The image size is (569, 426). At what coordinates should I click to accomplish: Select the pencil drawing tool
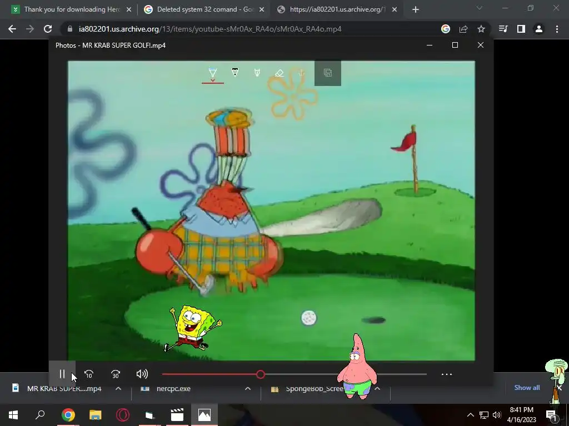tap(235, 72)
